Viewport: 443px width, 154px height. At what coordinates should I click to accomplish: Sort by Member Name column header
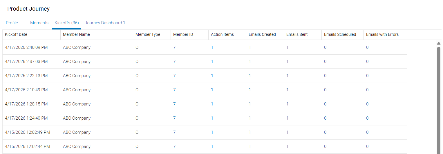click(x=97, y=34)
